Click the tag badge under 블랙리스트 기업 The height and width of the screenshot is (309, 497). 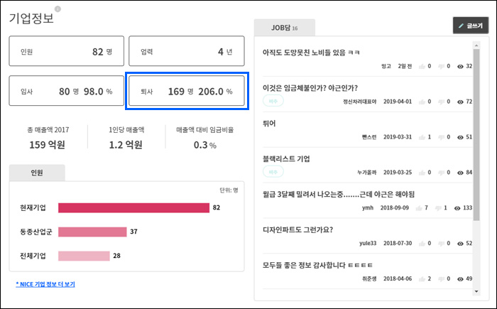tap(273, 172)
